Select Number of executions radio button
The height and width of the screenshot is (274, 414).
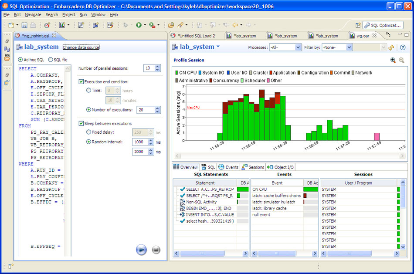point(89,109)
